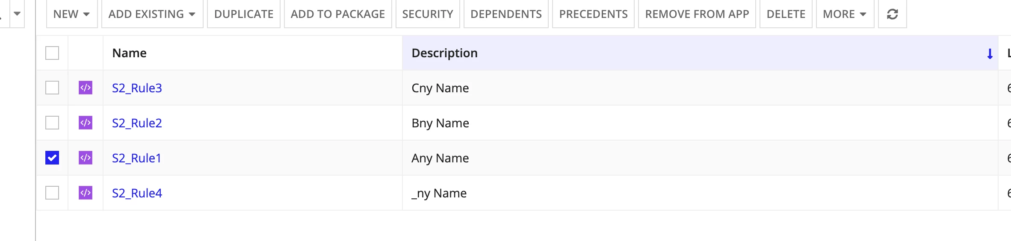Select the S2_Rule4 row checkbox

tap(52, 193)
